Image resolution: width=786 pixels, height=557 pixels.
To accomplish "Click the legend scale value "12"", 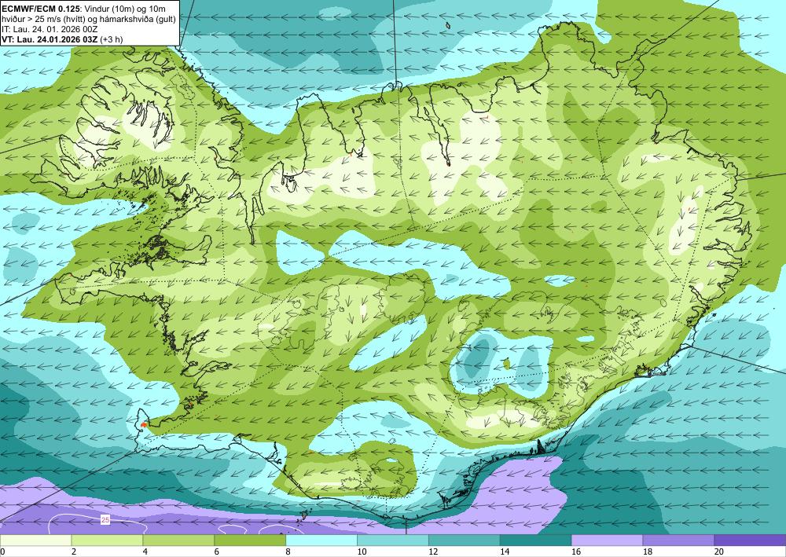I will pos(433,552).
